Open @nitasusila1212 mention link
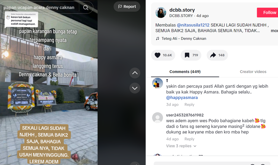This screenshot has height=165, width=278. pos(193,25)
